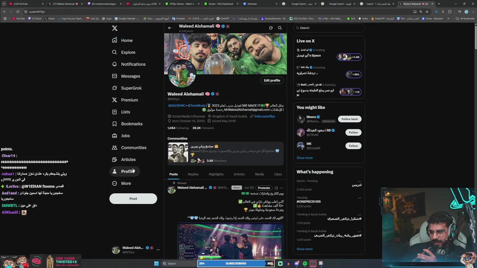This screenshot has height=268, width=477.
Task: Open Messages in the sidebar
Action: point(126,76)
